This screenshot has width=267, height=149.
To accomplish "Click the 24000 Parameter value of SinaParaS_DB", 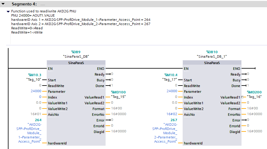I will coord(36,91).
